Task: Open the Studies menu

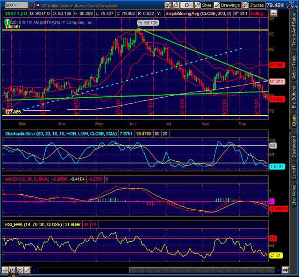Action: tap(254, 5)
